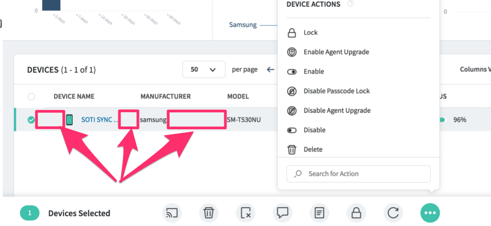Choose the Enable toggle action

tap(314, 72)
